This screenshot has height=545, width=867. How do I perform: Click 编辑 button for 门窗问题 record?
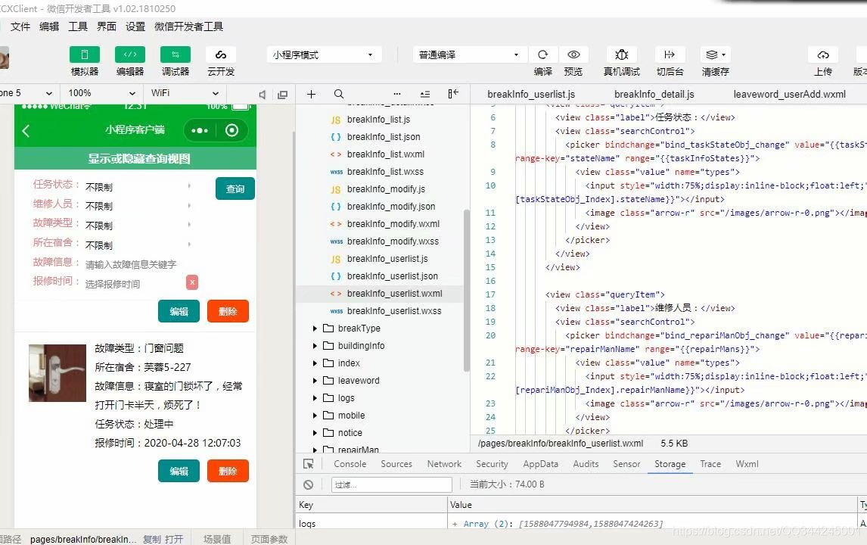(x=179, y=471)
